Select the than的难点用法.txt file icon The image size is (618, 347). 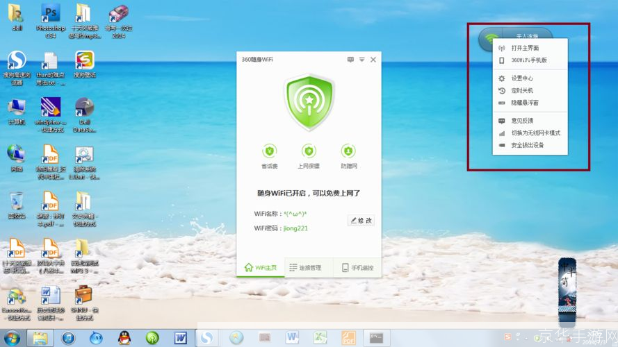tap(51, 68)
